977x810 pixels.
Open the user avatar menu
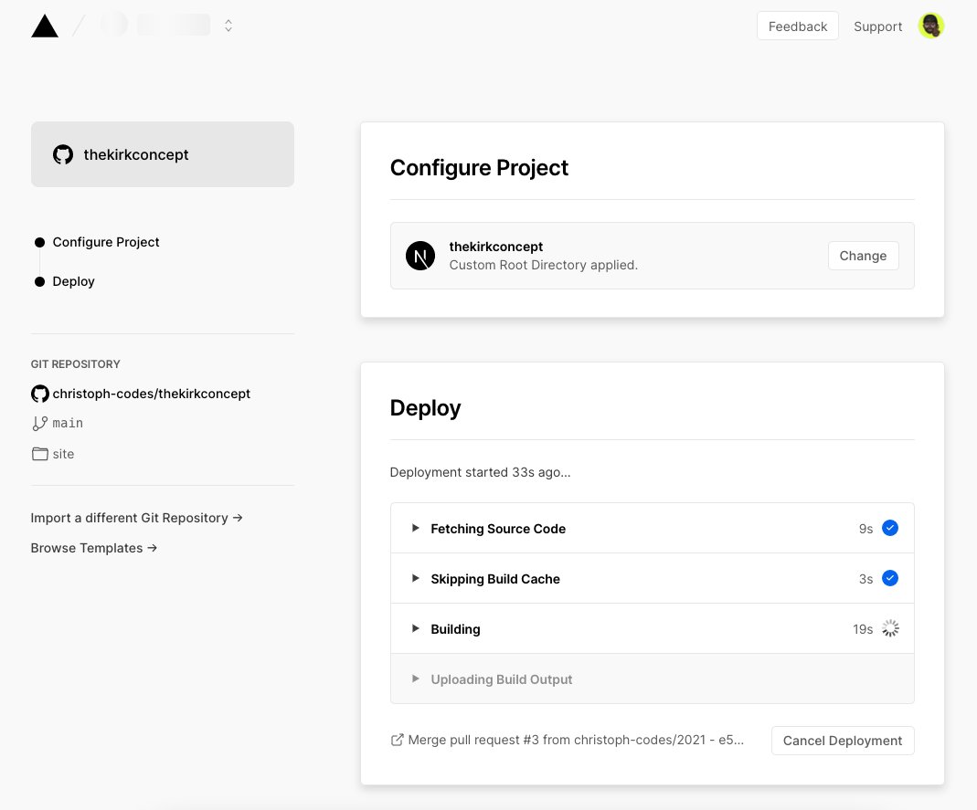point(931,26)
